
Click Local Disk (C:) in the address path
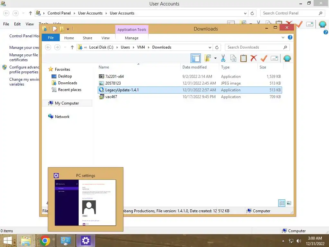click(101, 47)
